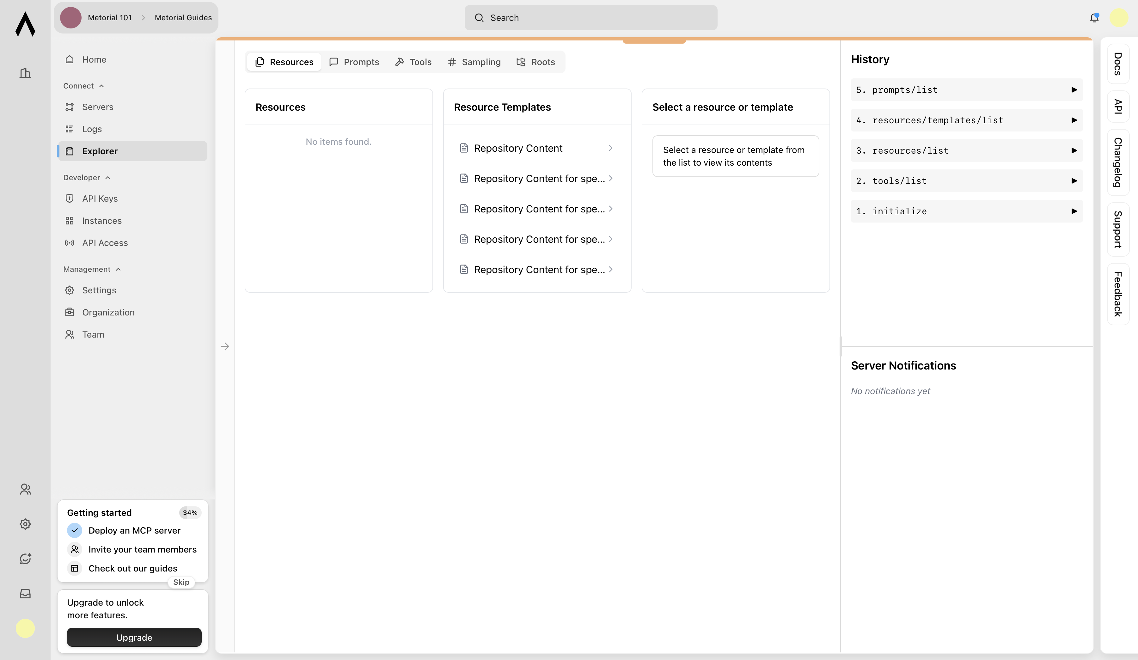Click the arrow to collapse sidebar panel

(225, 346)
